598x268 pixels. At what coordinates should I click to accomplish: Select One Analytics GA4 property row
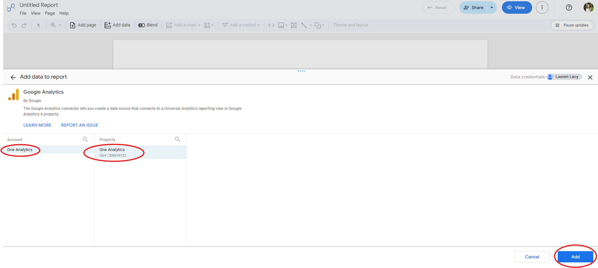click(140, 152)
